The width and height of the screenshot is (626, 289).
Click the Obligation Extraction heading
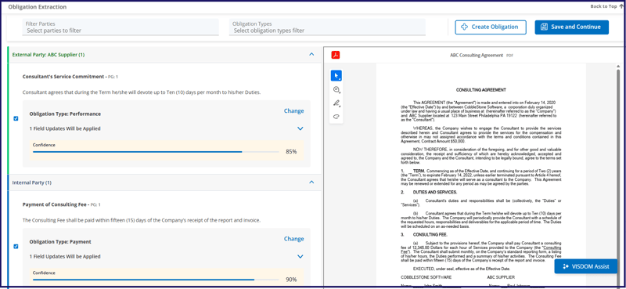[x=38, y=7]
